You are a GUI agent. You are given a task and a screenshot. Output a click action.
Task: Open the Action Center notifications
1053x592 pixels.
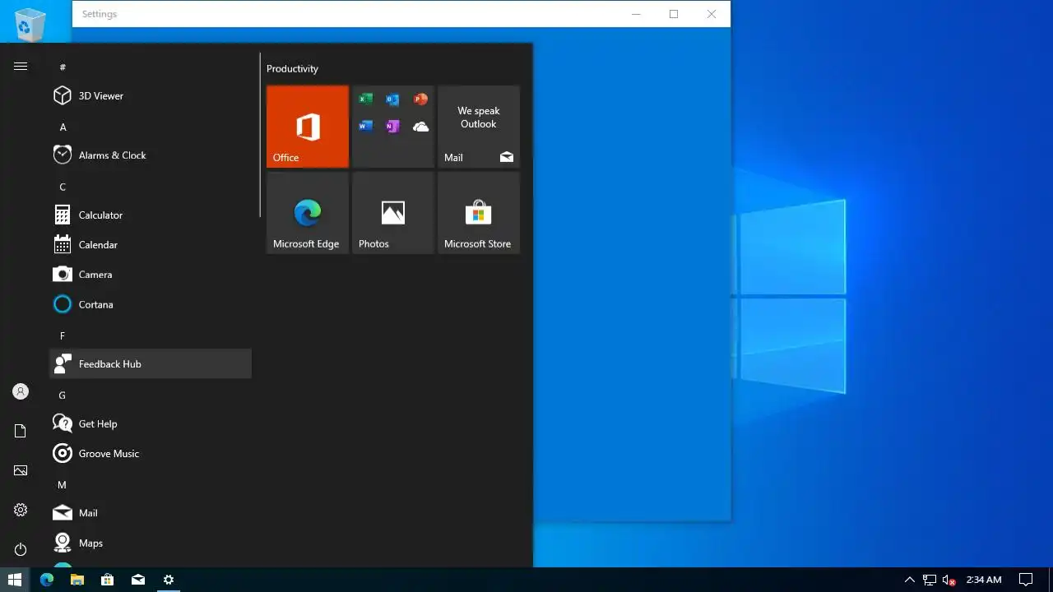pos(1026,580)
